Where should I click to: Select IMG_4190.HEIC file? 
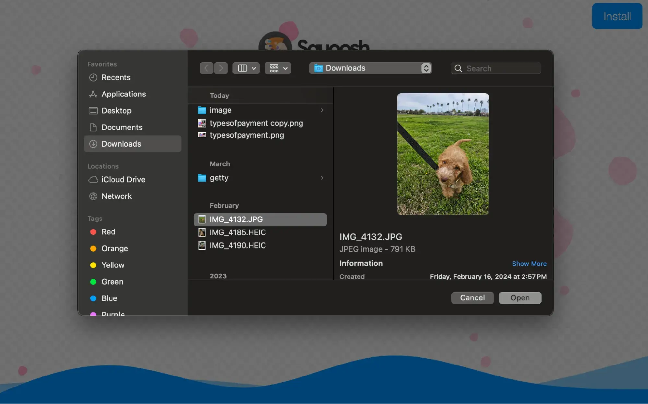tap(260, 245)
